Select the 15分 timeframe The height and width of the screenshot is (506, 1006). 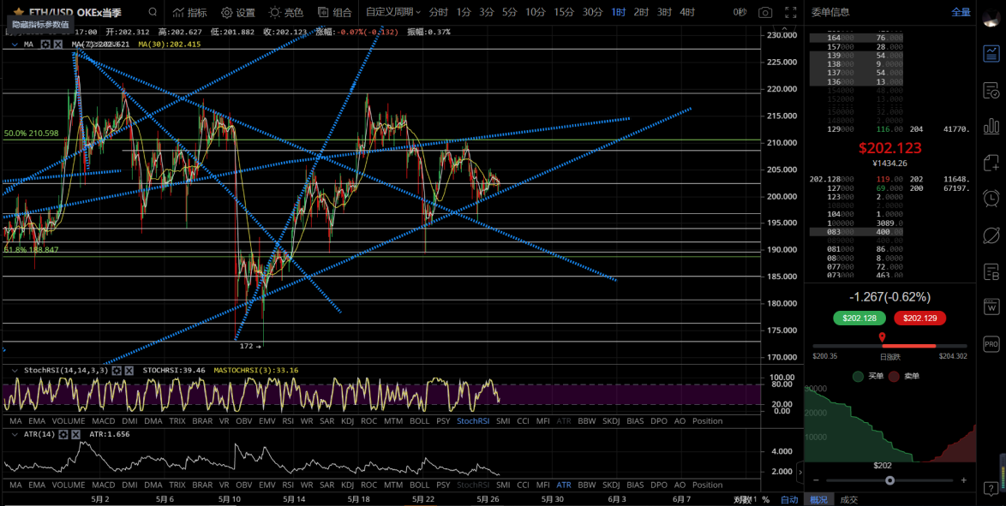tap(564, 13)
